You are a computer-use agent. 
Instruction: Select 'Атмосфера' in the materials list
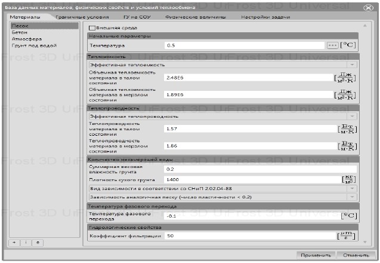click(x=45, y=39)
